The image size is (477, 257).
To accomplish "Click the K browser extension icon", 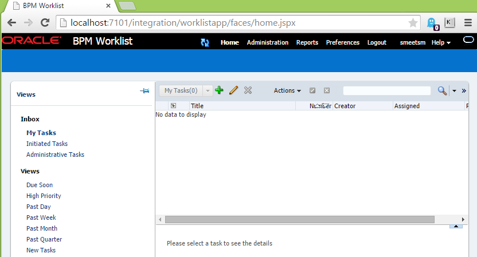I will point(449,23).
